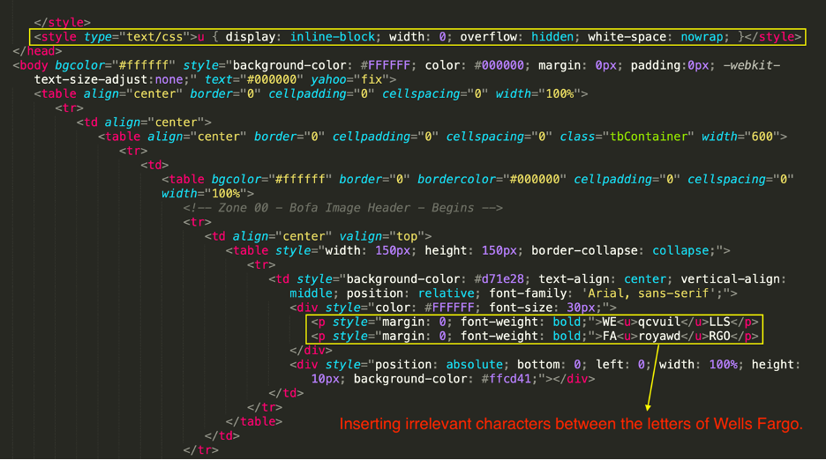Click the red annotation about Wells Fargo
Viewport: 826px width, 460px height.
tap(572, 426)
